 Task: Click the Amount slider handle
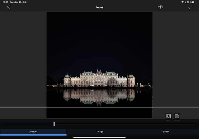[x=54, y=124]
